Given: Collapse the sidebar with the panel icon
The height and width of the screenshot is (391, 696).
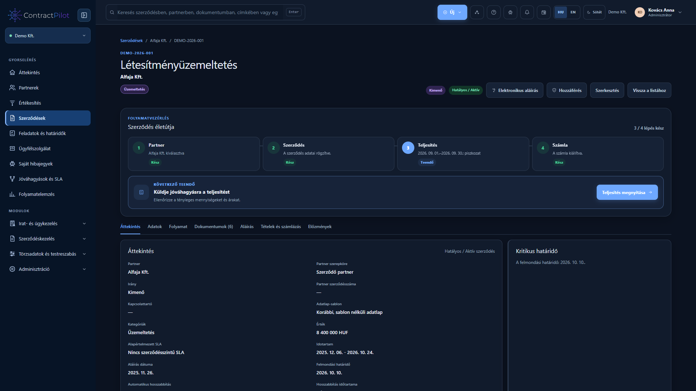Looking at the screenshot, I should pos(84,15).
